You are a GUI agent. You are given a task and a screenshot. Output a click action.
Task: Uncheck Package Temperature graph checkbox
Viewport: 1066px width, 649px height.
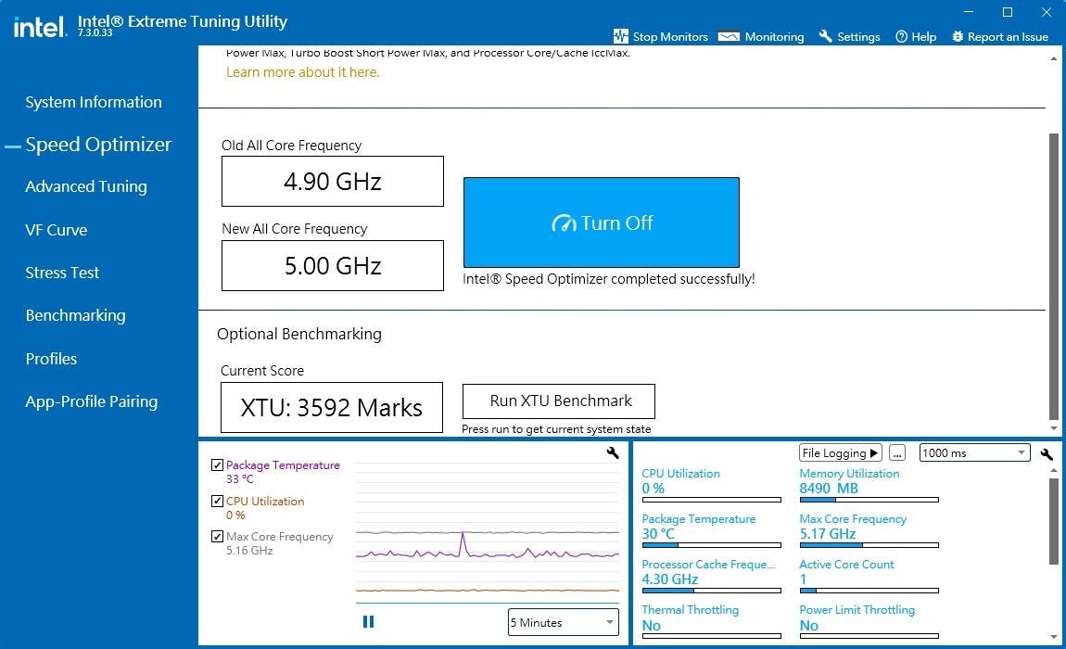218,465
